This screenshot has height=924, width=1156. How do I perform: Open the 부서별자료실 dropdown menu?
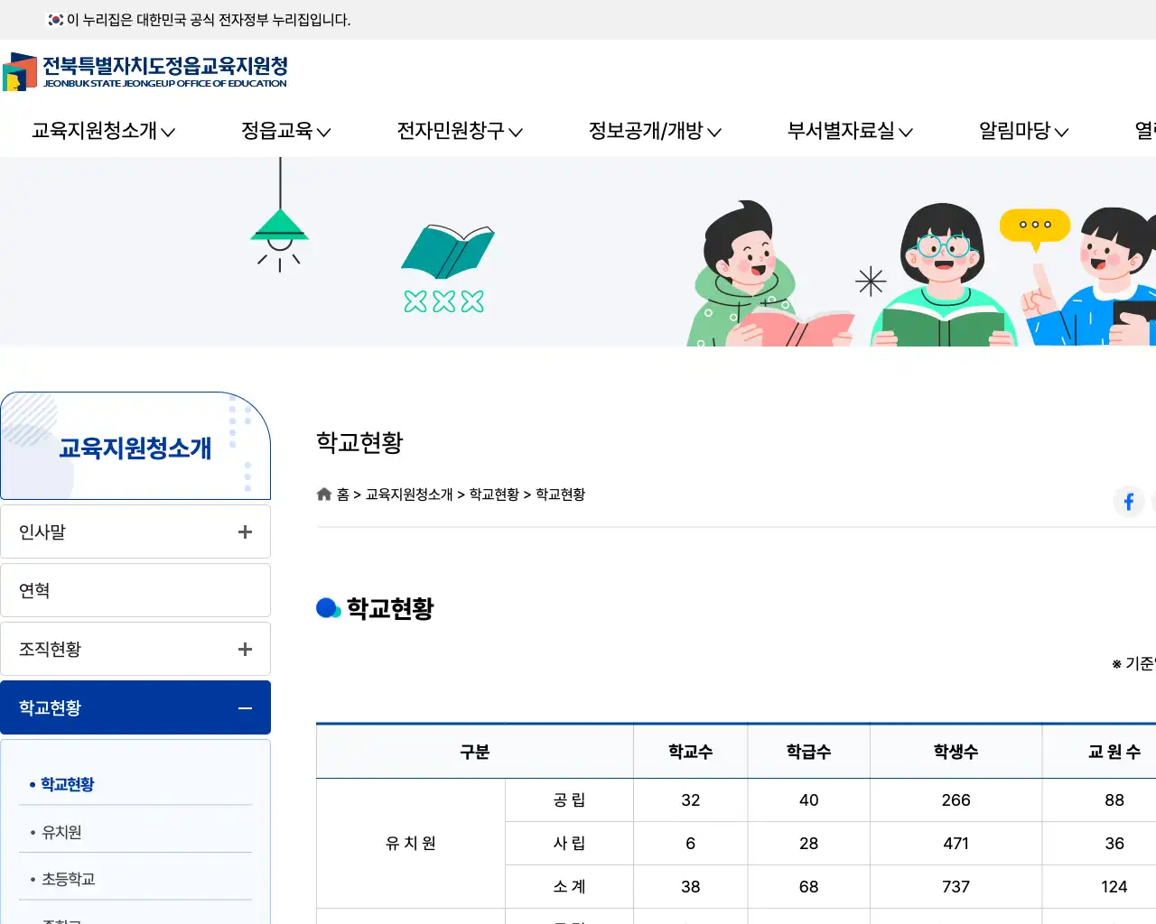pos(847,131)
